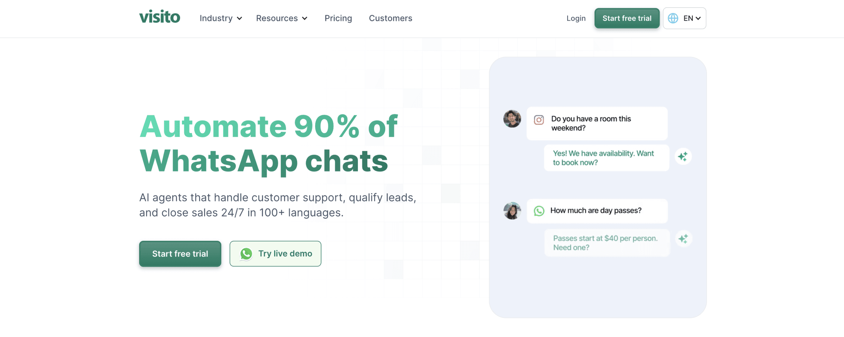
Task: Click the WhatsApp icon beside day passes question
Action: tap(539, 211)
